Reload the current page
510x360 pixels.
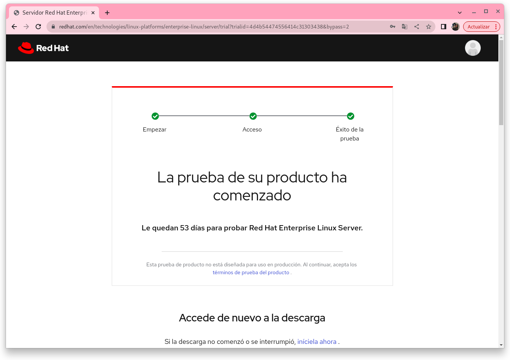(x=38, y=27)
